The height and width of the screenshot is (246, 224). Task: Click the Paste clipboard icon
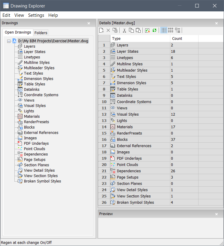pos(138,30)
